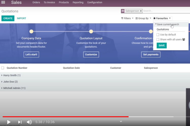The image size is (190, 126).
Task: Click the Company Data step dot
Action: (x=31, y=31)
